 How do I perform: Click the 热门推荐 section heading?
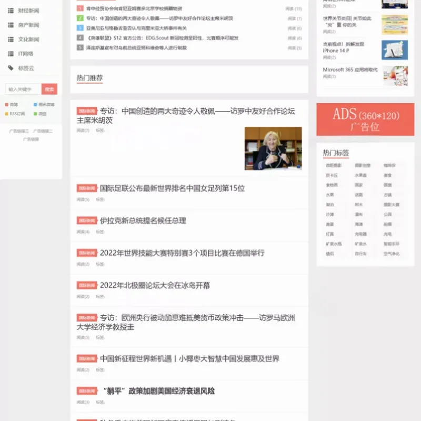[89, 78]
